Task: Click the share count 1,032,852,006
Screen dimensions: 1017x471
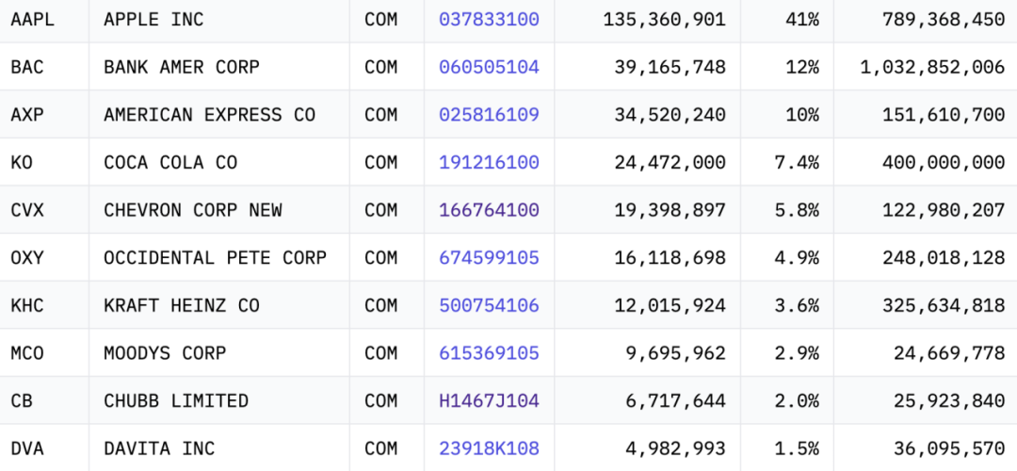Action: [x=932, y=68]
